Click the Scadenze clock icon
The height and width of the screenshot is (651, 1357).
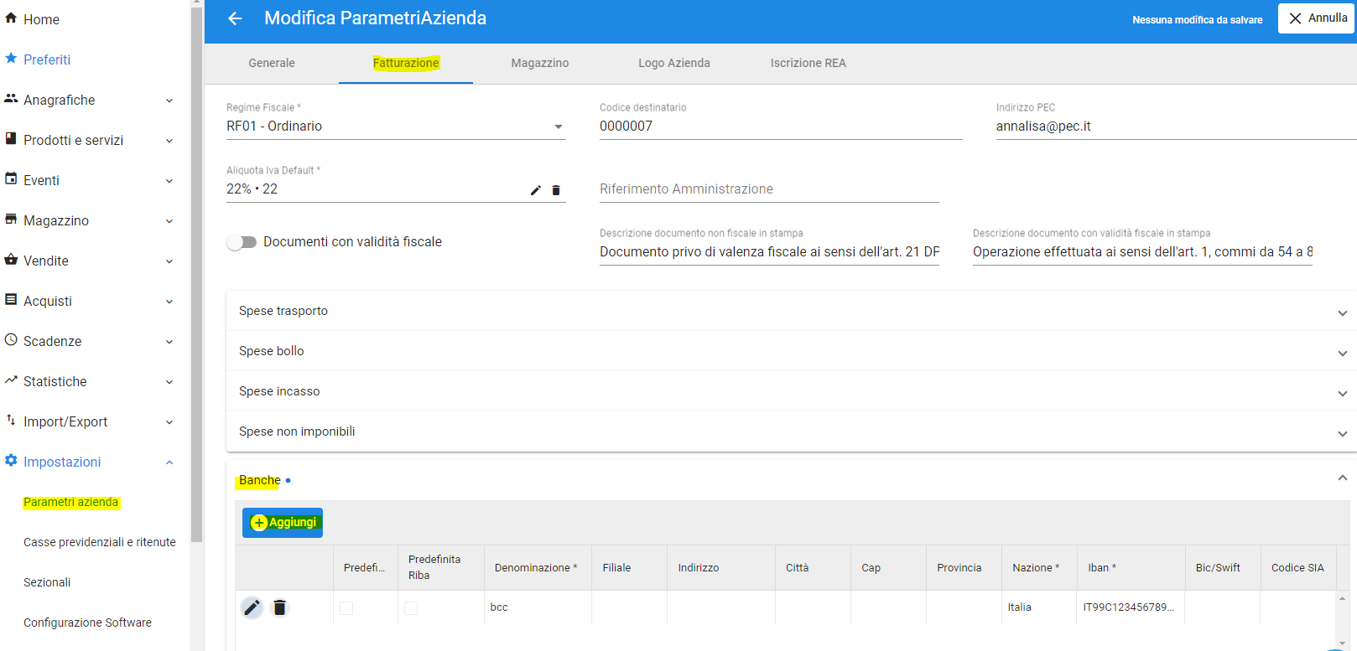[11, 339]
